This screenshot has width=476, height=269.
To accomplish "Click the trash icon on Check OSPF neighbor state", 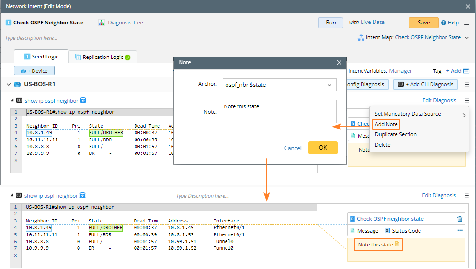I will click(x=460, y=219).
